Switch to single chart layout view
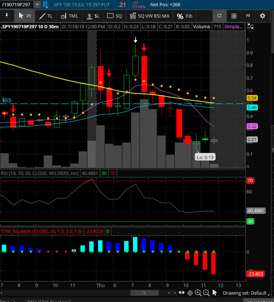Image resolution: width=274 pixels, height=302 pixels. click(x=219, y=16)
